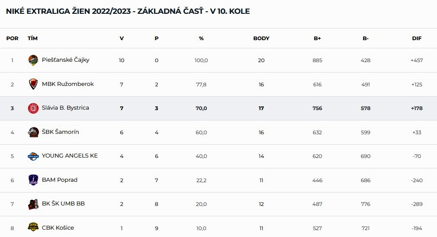
Task: Click the ŠBK Šamorín horse logo
Action: point(33,132)
